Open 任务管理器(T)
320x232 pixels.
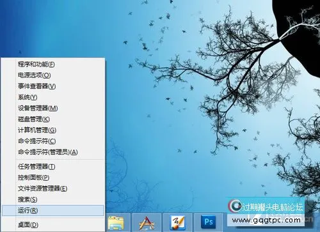53,166
